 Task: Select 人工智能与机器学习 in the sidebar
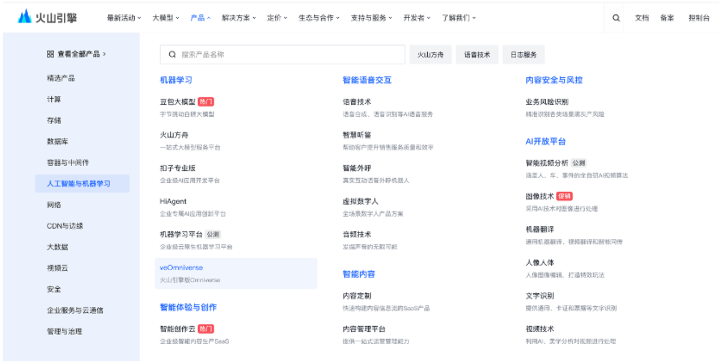(78, 183)
